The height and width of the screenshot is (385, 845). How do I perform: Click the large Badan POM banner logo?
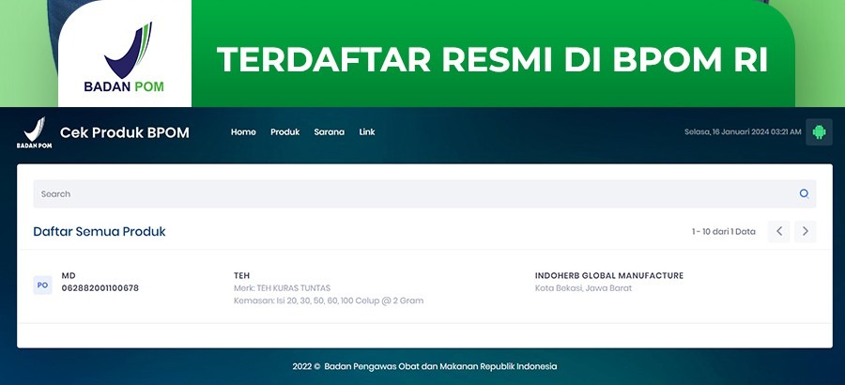(125, 58)
